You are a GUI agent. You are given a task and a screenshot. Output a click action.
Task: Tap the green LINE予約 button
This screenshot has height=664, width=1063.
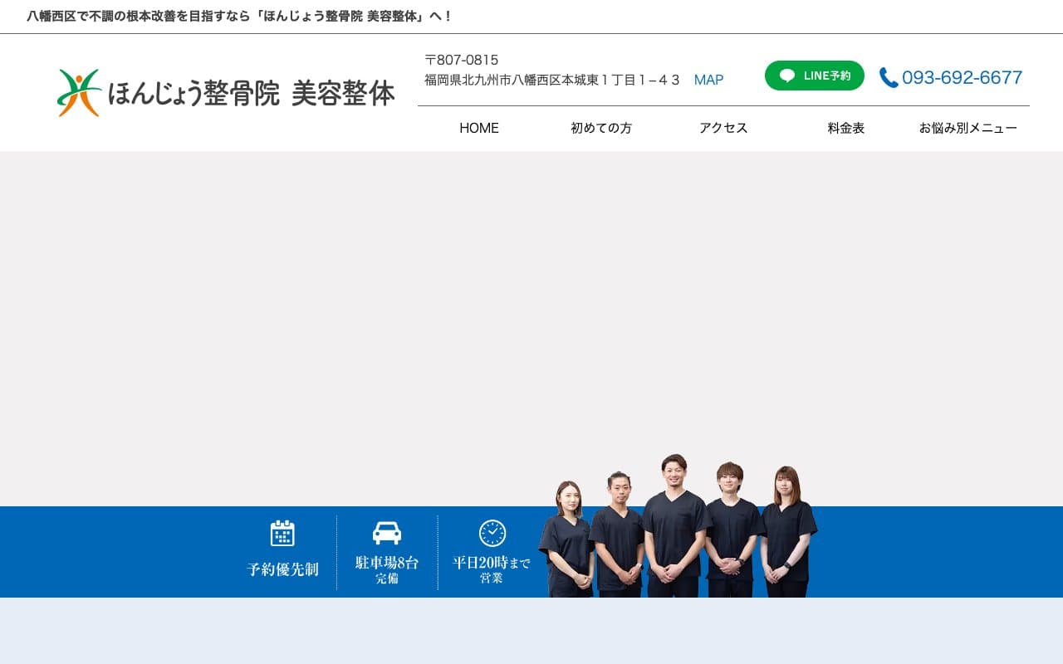(x=814, y=75)
